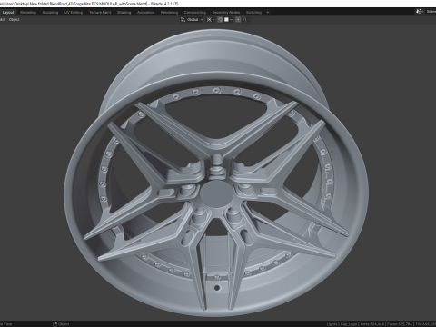Click the scene browse icon
436x327 pixels.
coord(420,12)
